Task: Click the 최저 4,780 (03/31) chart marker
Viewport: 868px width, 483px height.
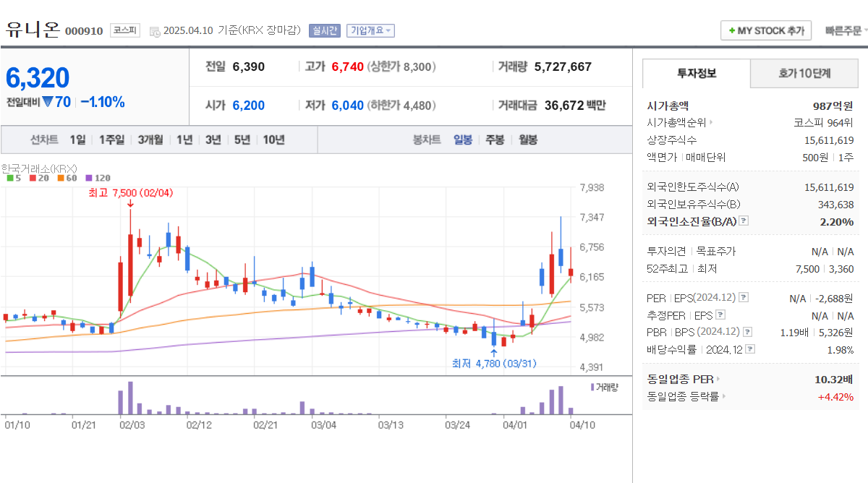Action: (494, 363)
